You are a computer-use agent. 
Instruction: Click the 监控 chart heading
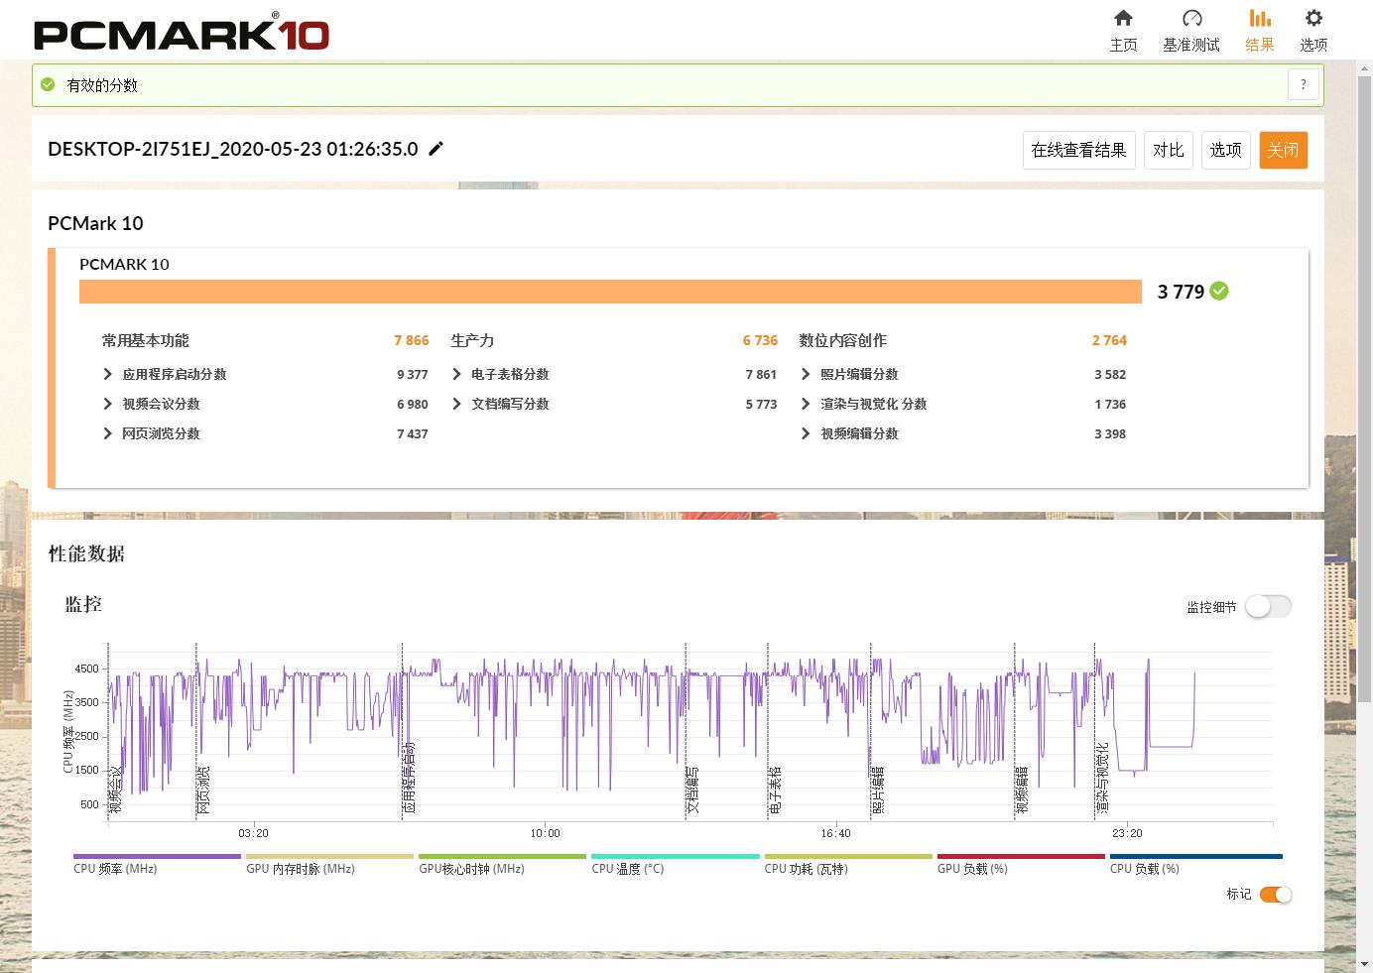[83, 604]
